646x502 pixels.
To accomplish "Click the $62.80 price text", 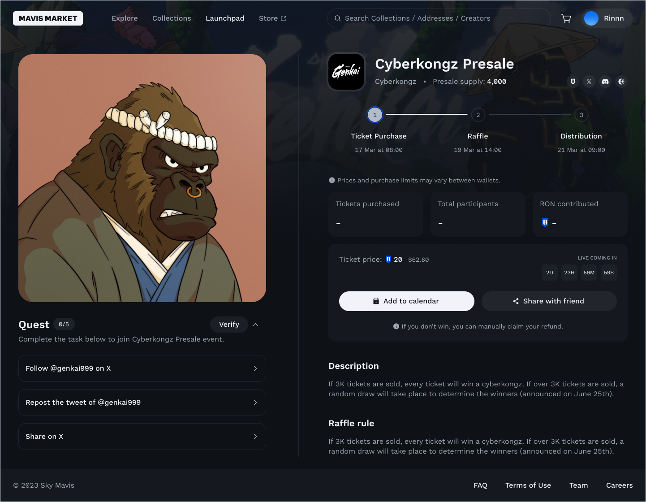I will (x=418, y=260).
